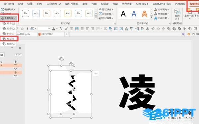199x124 pixels.
Task: Apply the black A WordArt style
Action: point(123,14)
